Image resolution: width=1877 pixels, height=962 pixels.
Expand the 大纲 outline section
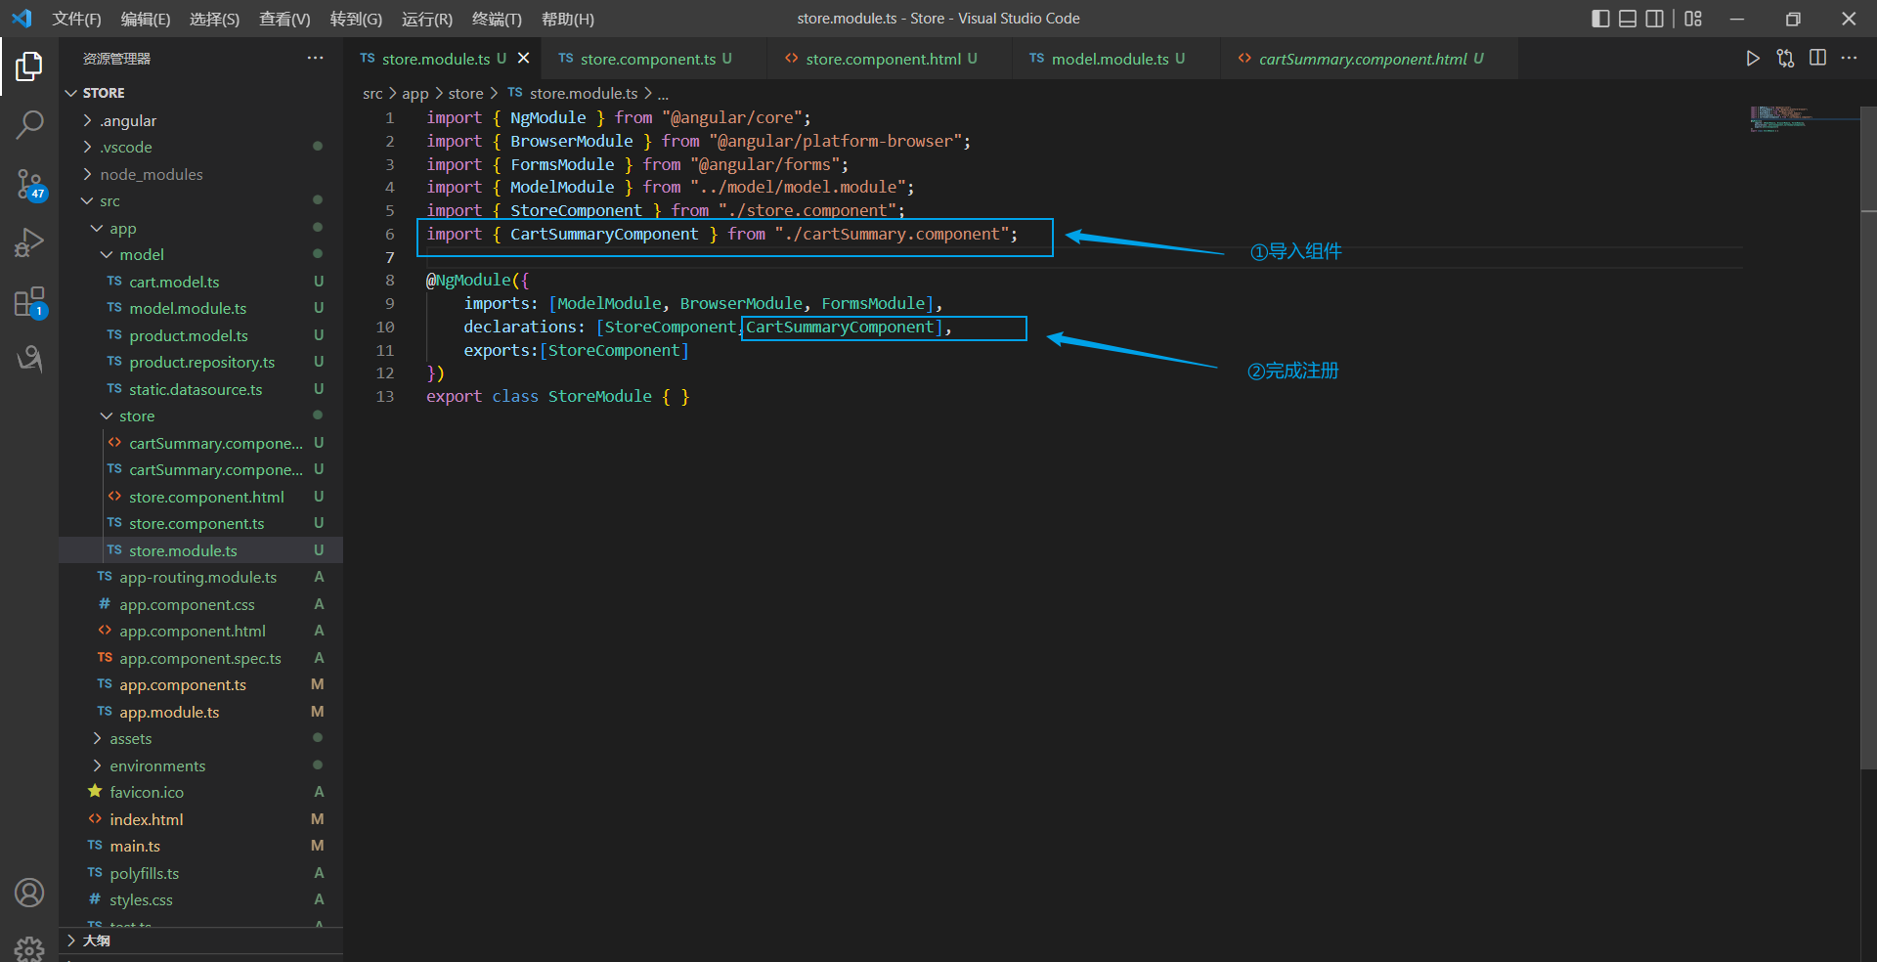96,940
